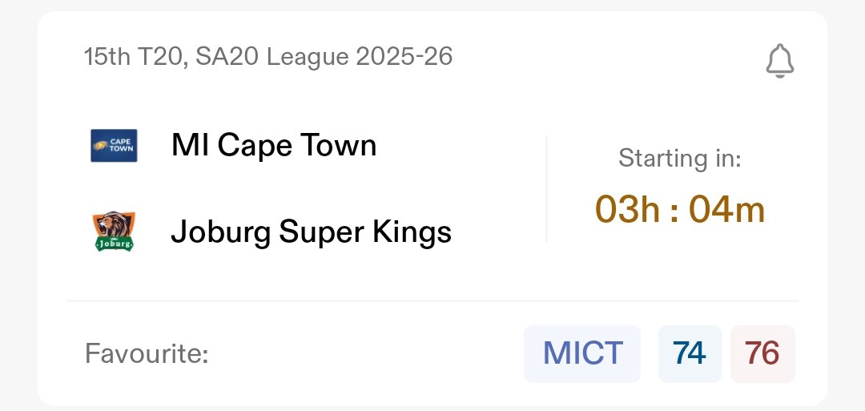Click the colon in the countdown timer

coord(676,210)
